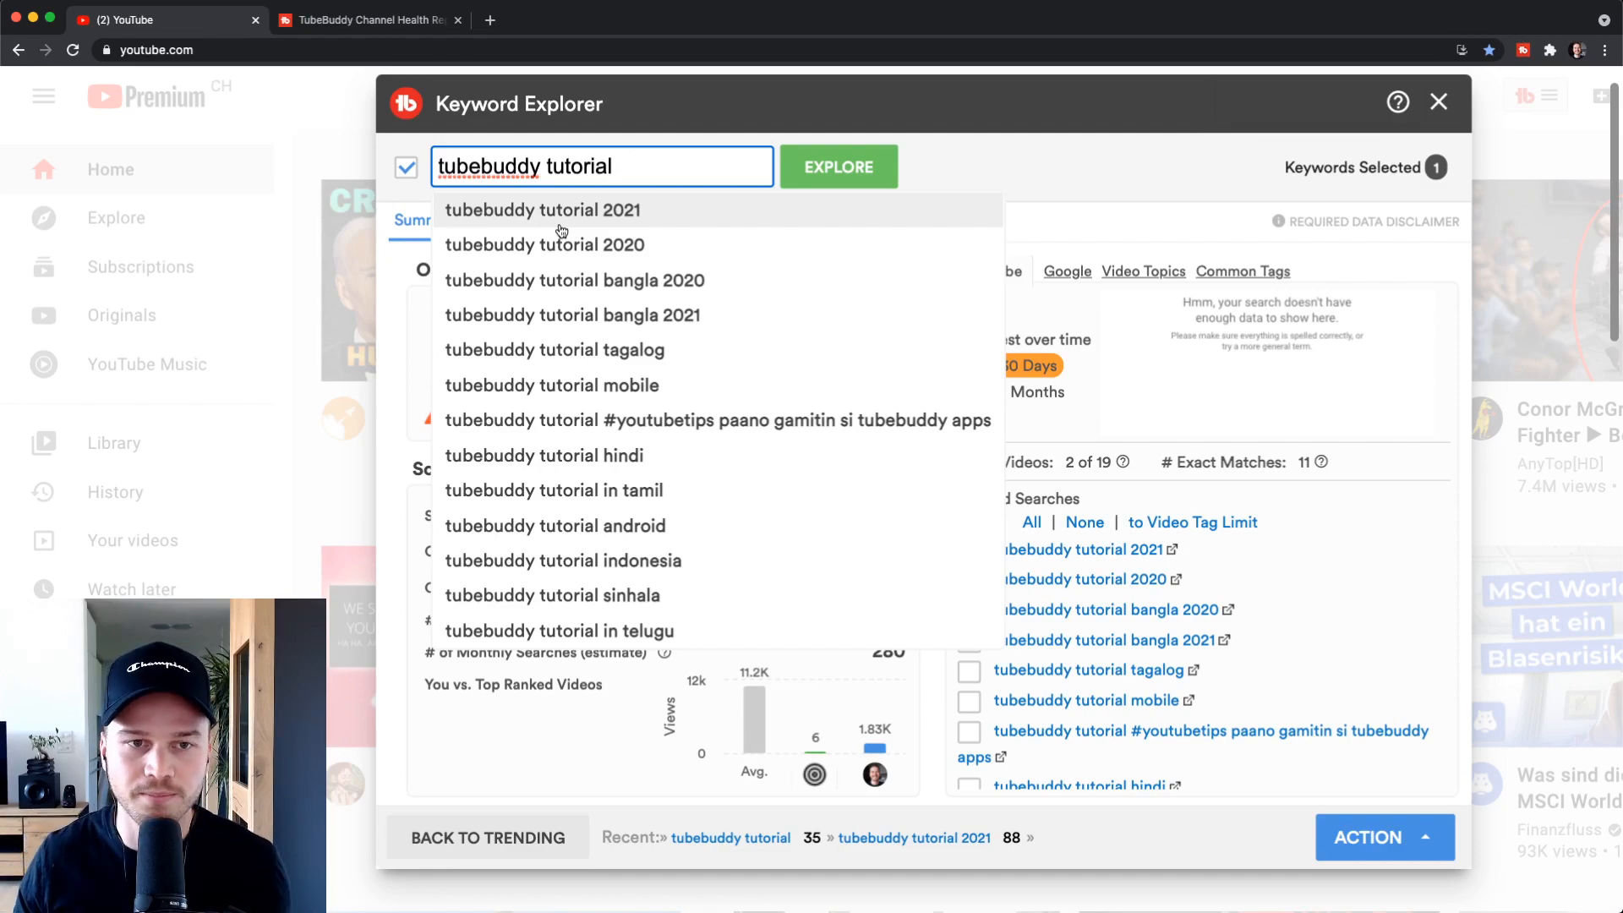Switch to the Video Topics tab
Viewport: 1623px width, 913px height.
[x=1144, y=271]
